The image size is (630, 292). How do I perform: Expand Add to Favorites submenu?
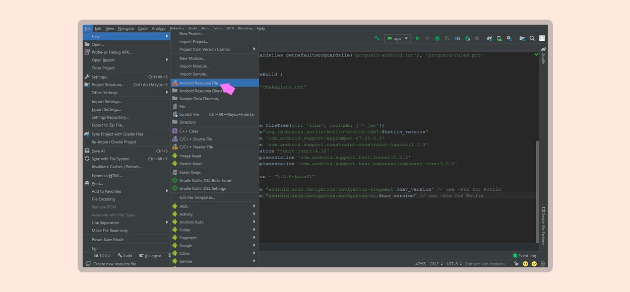point(127,191)
